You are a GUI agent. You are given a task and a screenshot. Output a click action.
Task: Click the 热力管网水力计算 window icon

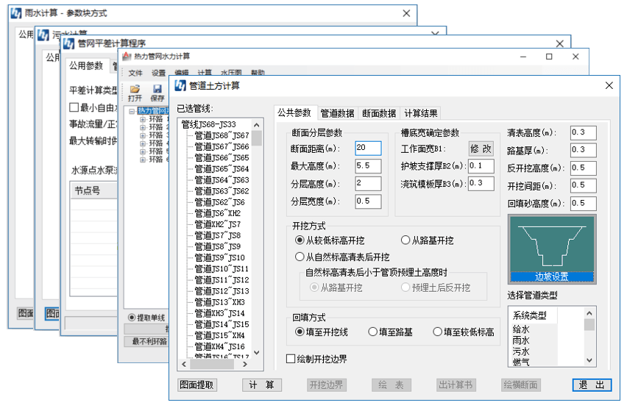pyautogui.click(x=127, y=57)
